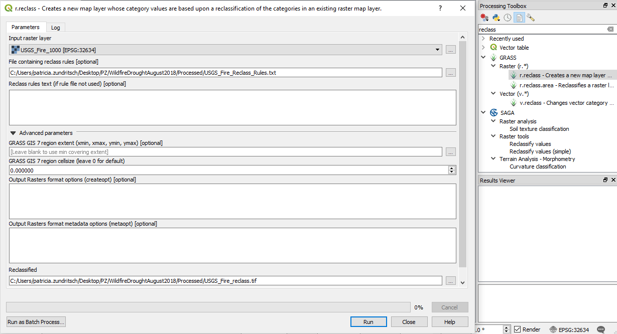Open the processing history clock icon
This screenshot has height=334, width=617.
point(507,17)
